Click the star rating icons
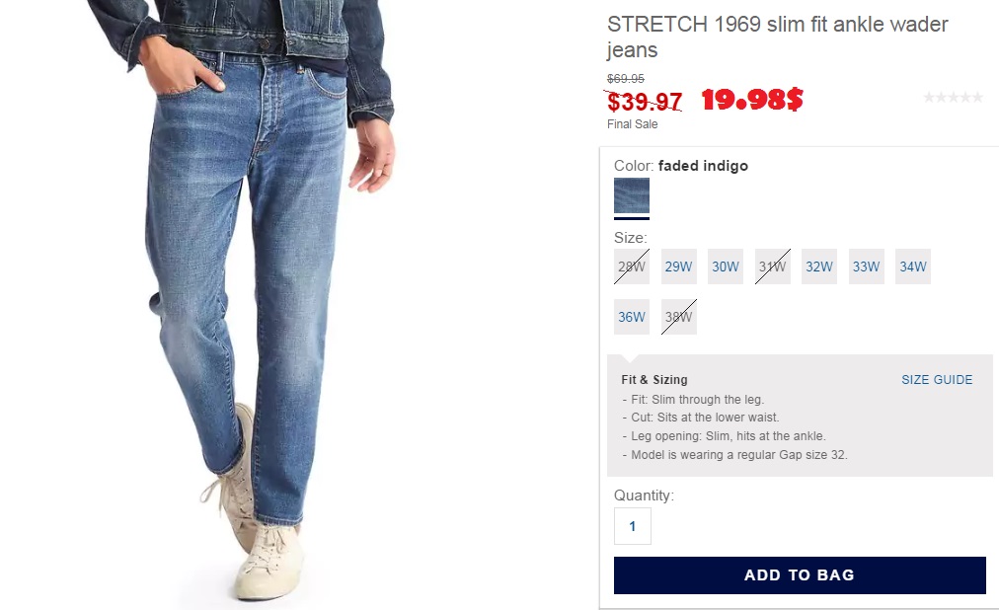Viewport: 999px width, 610px height. click(954, 98)
